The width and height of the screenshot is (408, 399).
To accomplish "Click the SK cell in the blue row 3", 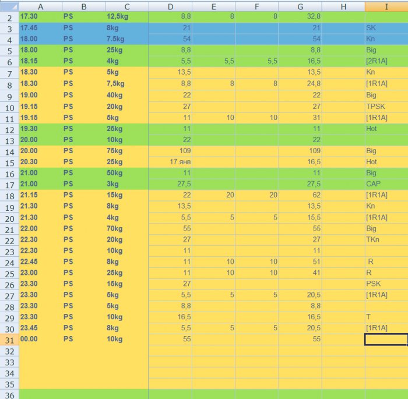I will coord(386,28).
